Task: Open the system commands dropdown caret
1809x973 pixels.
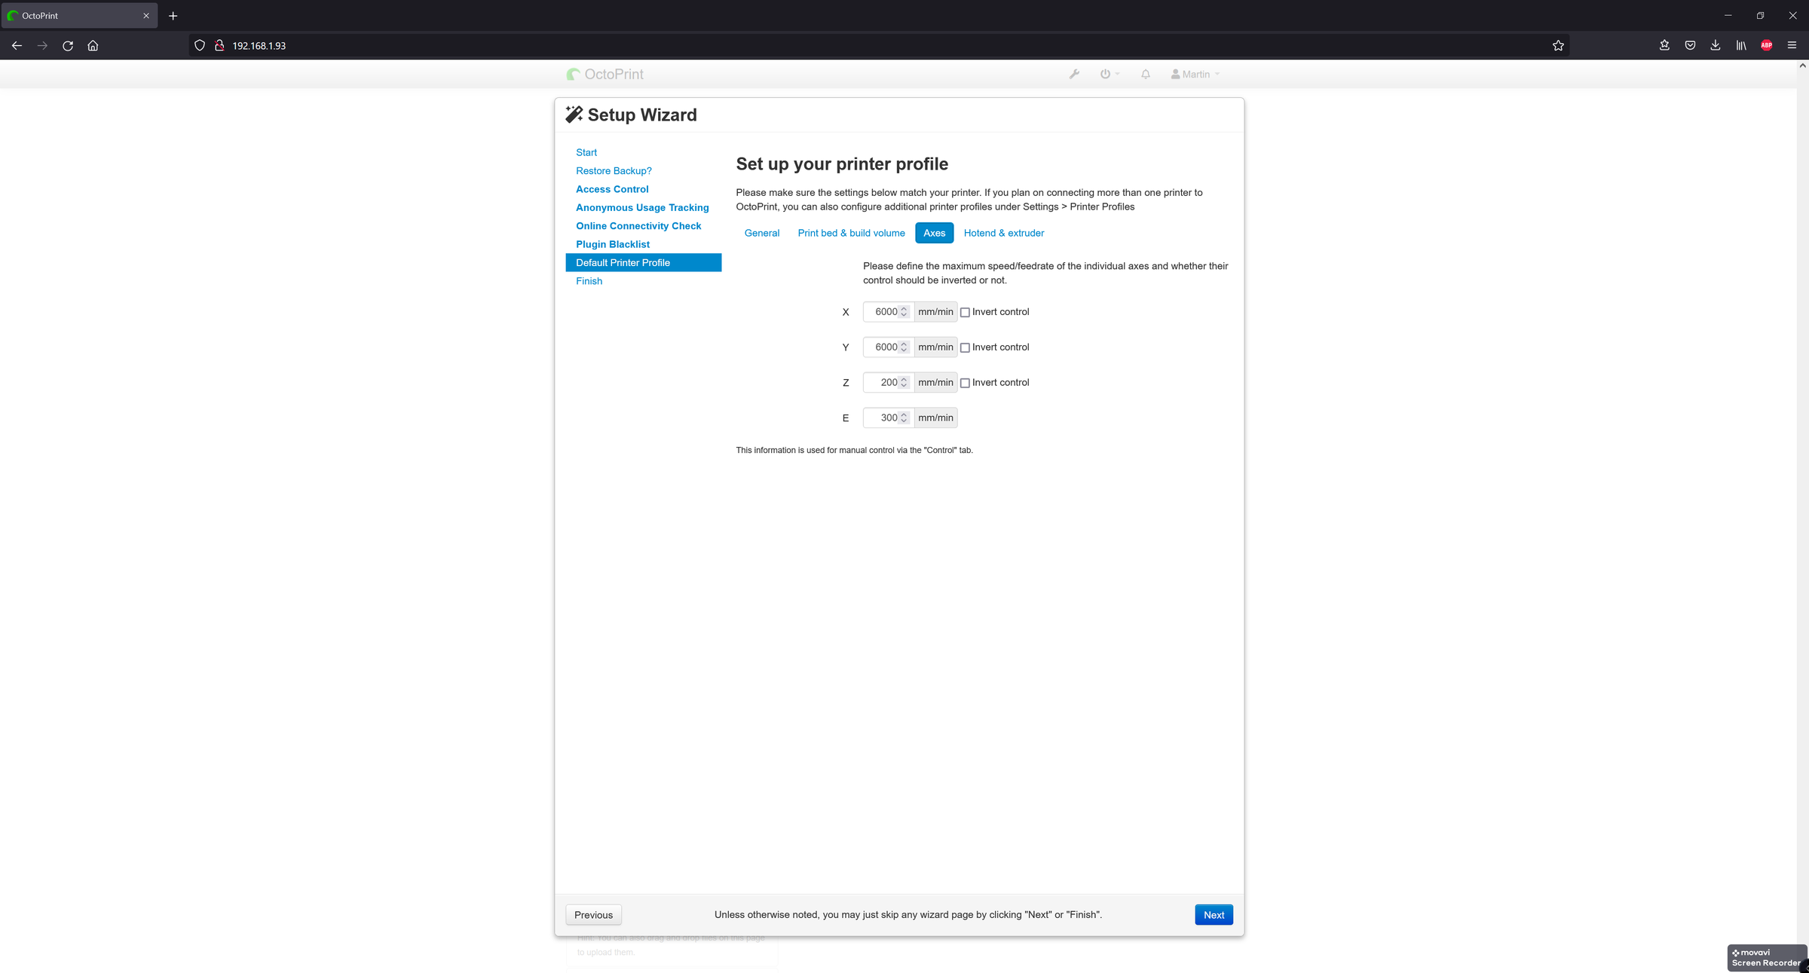Action: click(1117, 73)
